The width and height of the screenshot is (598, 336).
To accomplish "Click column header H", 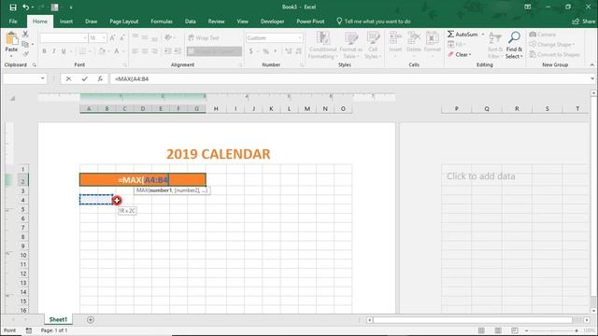I will pyautogui.click(x=216, y=108).
